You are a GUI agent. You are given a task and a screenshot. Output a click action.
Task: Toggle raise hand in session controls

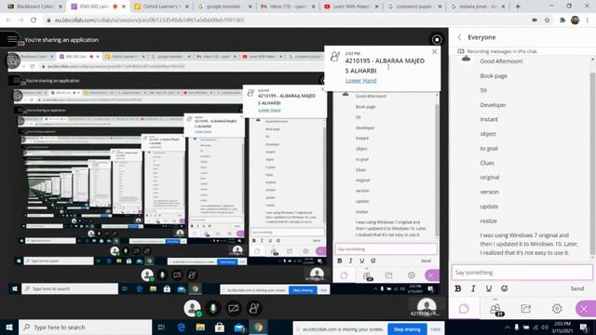click(254, 308)
